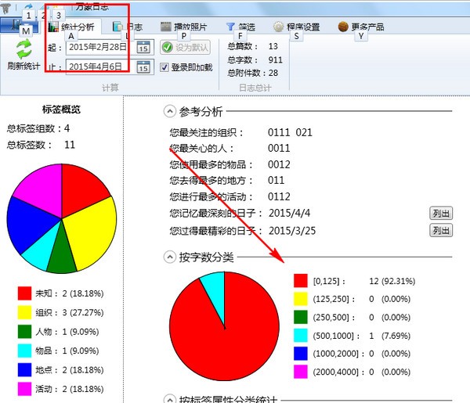
Task: Open the 播放照片 tab
Action: tap(184, 27)
